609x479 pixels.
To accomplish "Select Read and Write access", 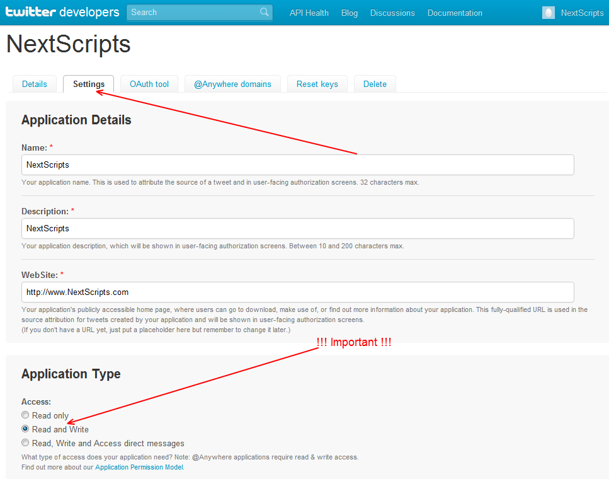I will coord(25,429).
